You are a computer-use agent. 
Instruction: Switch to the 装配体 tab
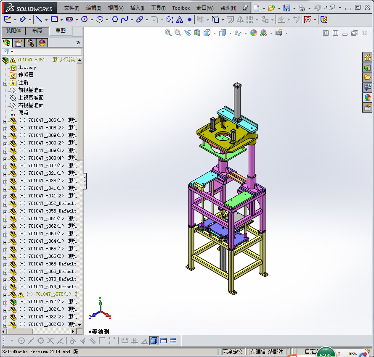point(13,31)
